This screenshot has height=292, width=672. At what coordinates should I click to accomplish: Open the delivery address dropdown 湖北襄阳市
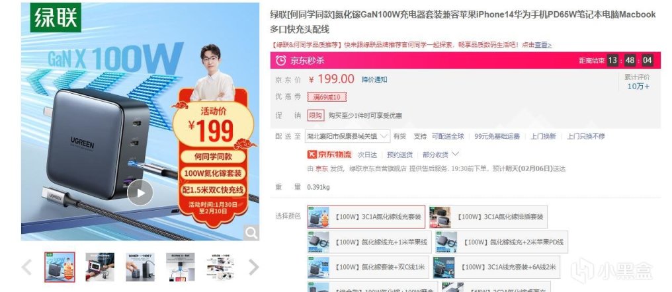347,136
